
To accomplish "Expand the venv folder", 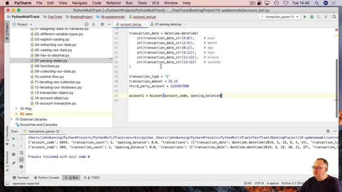I will pos(17,114).
